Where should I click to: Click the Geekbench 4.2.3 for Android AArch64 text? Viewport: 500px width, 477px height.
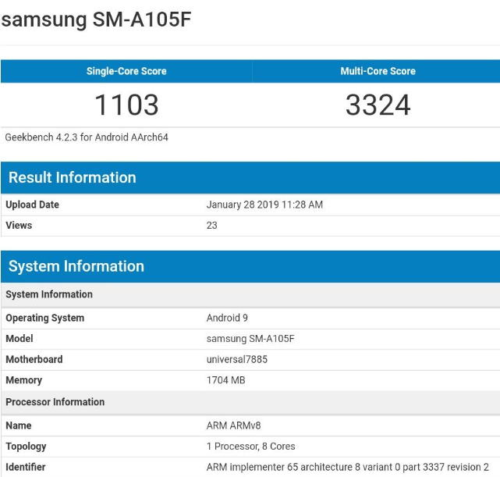coord(87,137)
